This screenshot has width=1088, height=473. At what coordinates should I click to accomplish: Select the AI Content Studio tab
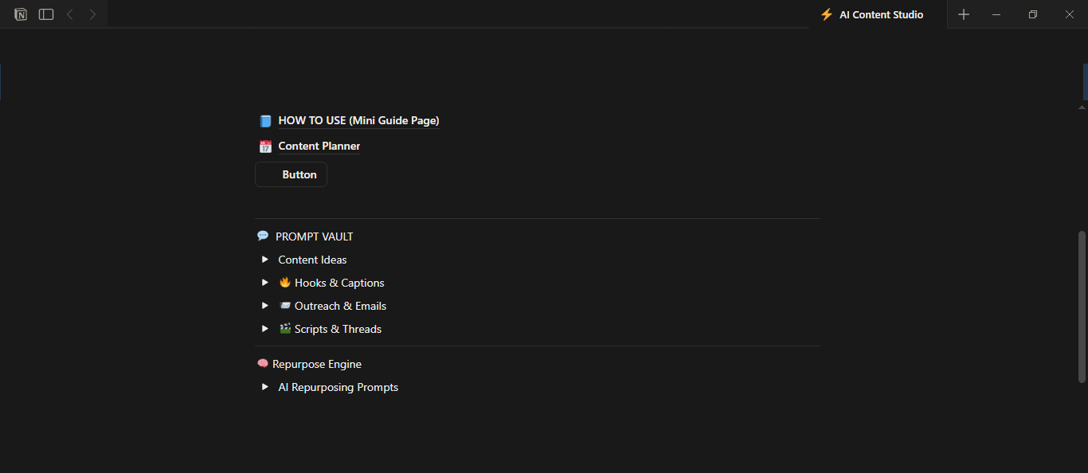click(880, 14)
